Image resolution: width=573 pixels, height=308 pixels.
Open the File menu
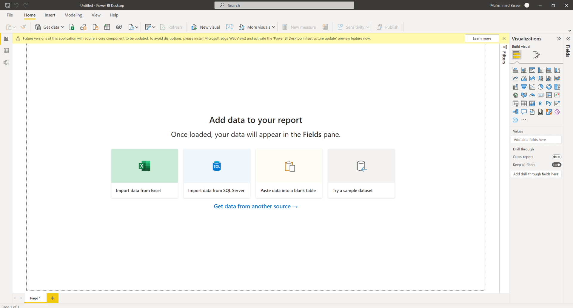coord(10,15)
